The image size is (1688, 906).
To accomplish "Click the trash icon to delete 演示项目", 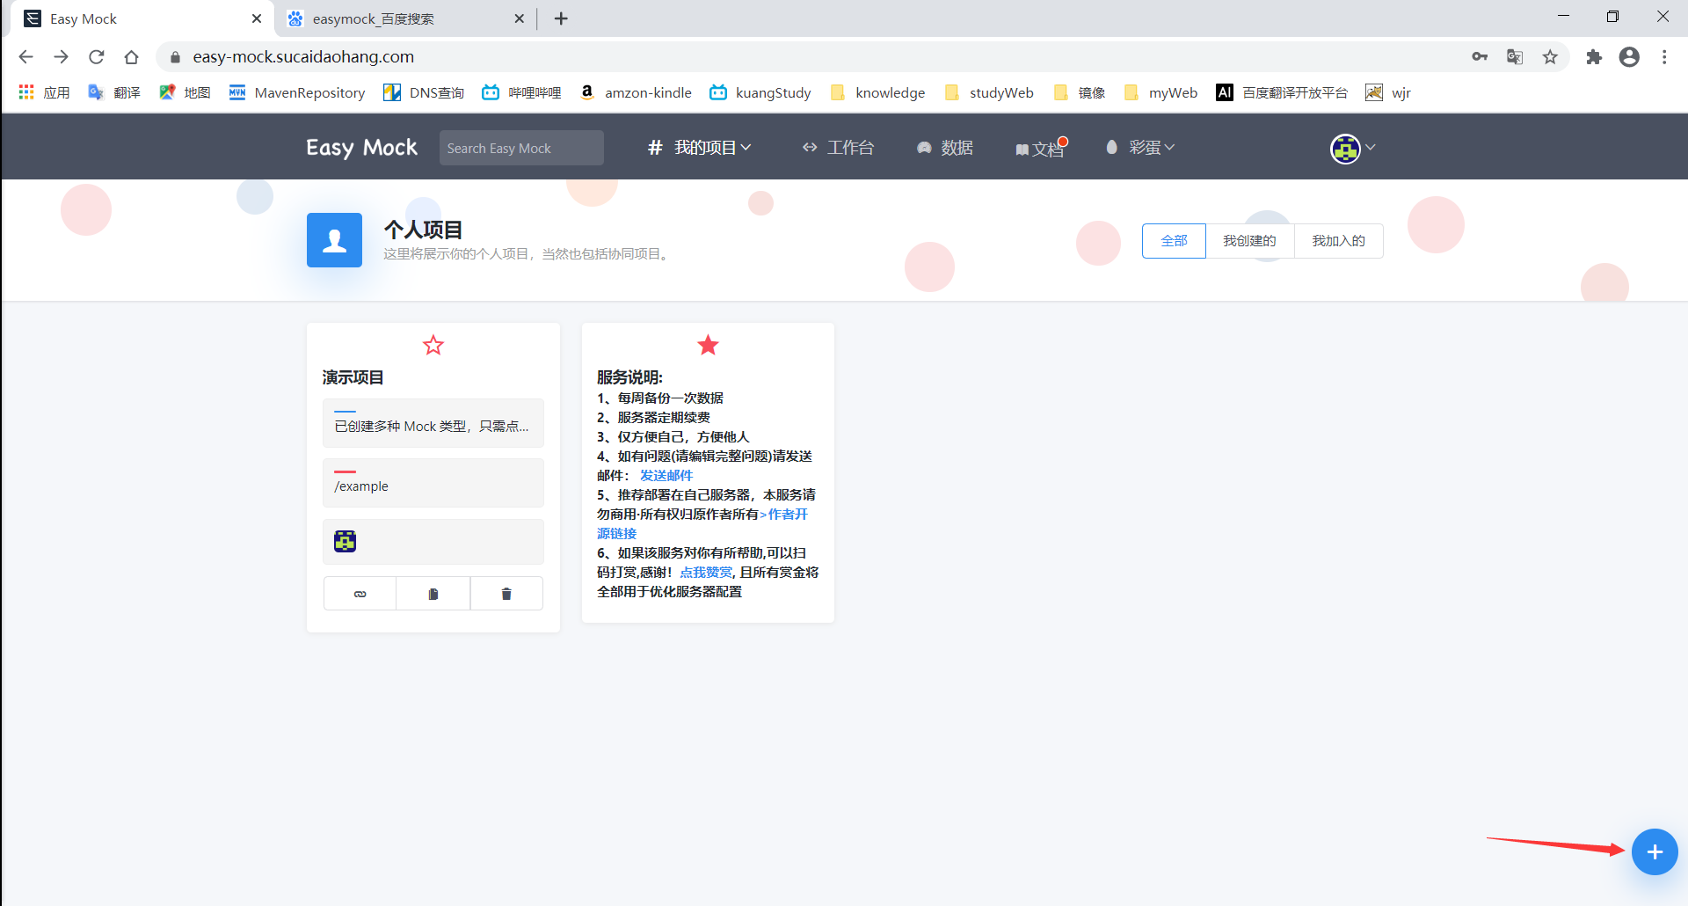I will [506, 593].
